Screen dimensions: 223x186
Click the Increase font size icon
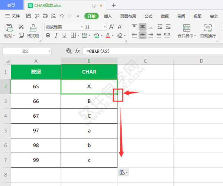tap(112, 27)
